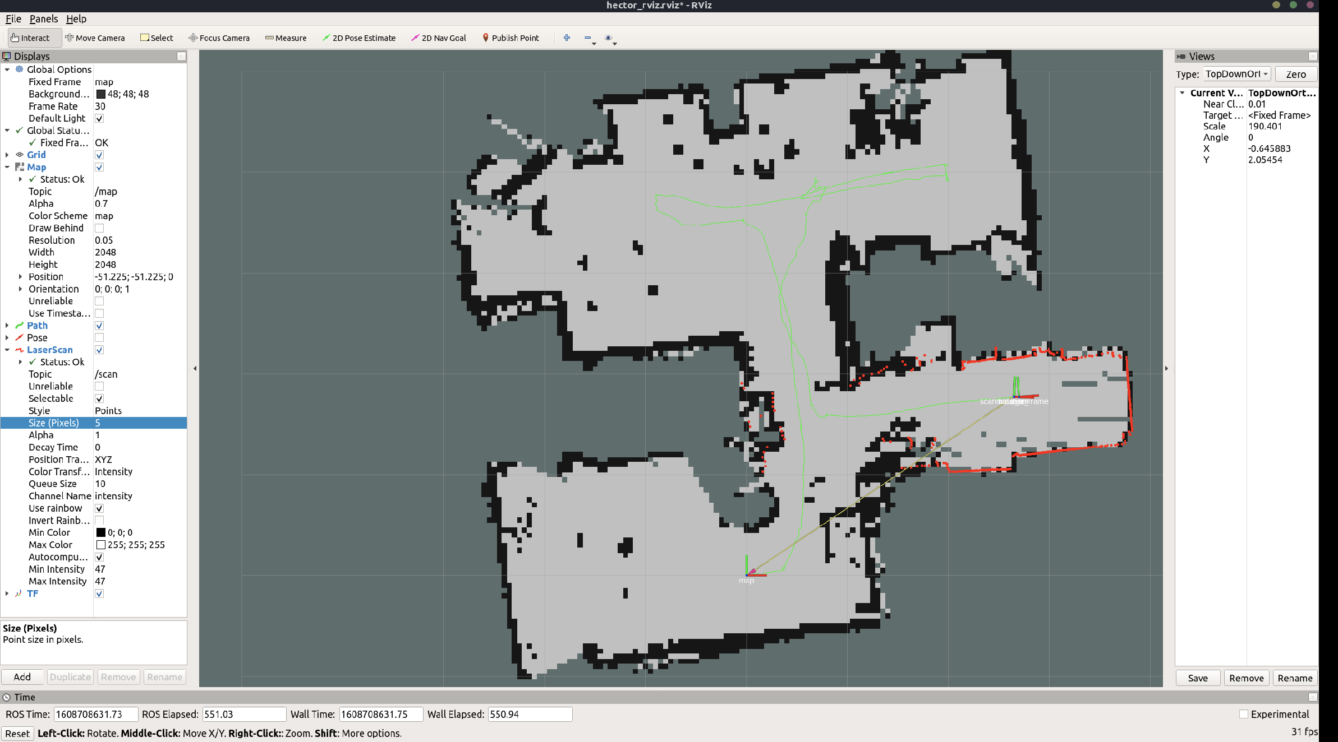Viewport: 1338px width, 742px height.
Task: Click the Focus Camera tool
Action: coord(219,38)
